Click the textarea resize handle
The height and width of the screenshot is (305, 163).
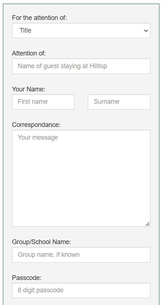[x=147, y=224]
